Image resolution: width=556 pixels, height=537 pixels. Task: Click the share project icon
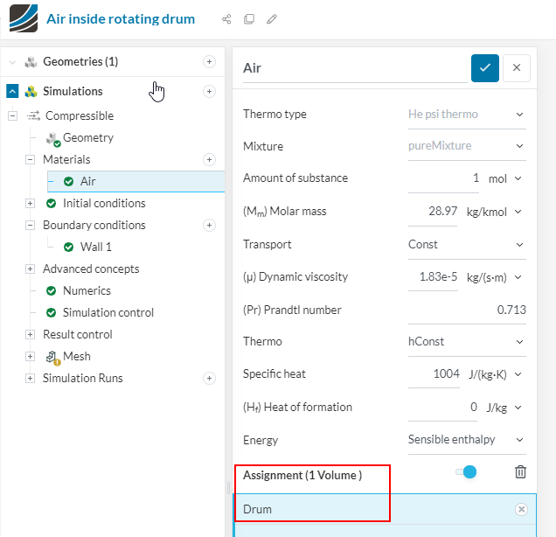[227, 19]
